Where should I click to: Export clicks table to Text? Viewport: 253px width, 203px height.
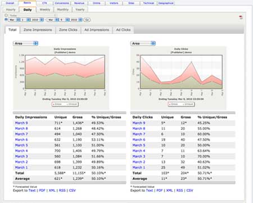click(150, 191)
